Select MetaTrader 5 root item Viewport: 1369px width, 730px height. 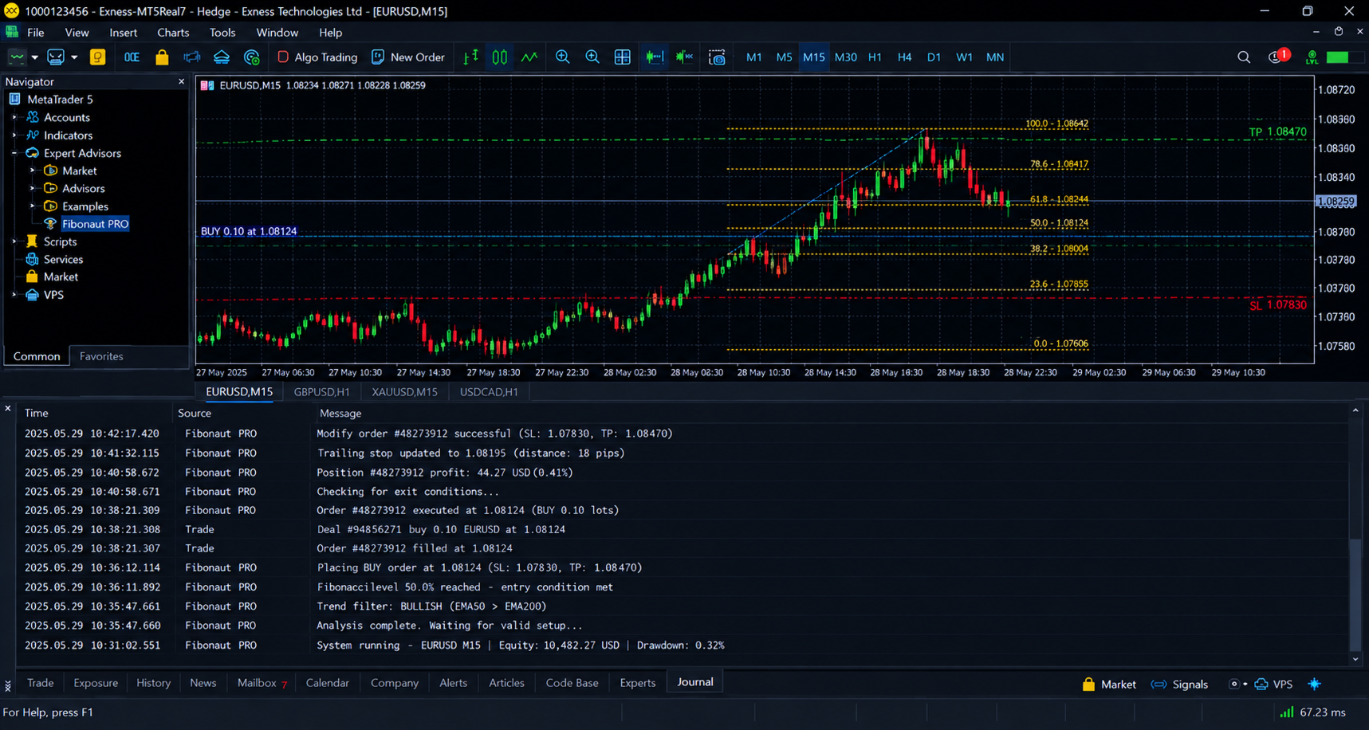(60, 100)
